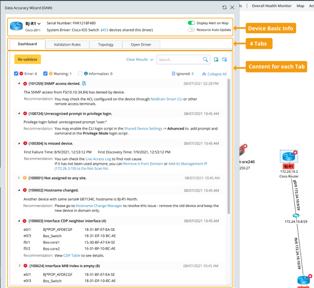This screenshot has height=288, width=314.
Task: Open the Topology tab
Action: coord(106,44)
